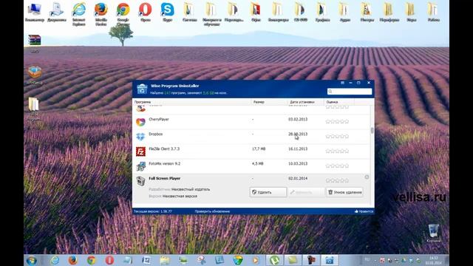
Task: Select the Dropbox program icon
Action: point(140,137)
